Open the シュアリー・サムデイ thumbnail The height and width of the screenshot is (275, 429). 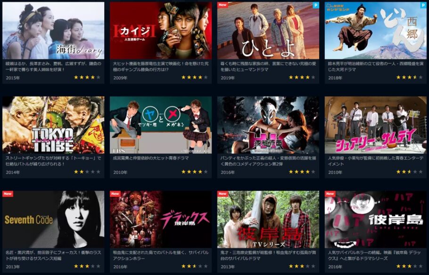click(376, 125)
